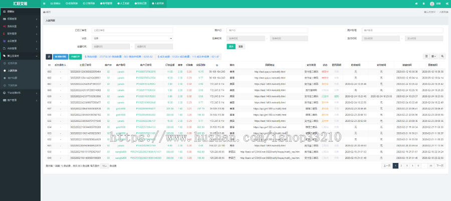Click the user avatar in top bar
The image size is (451, 201).
[432, 3]
